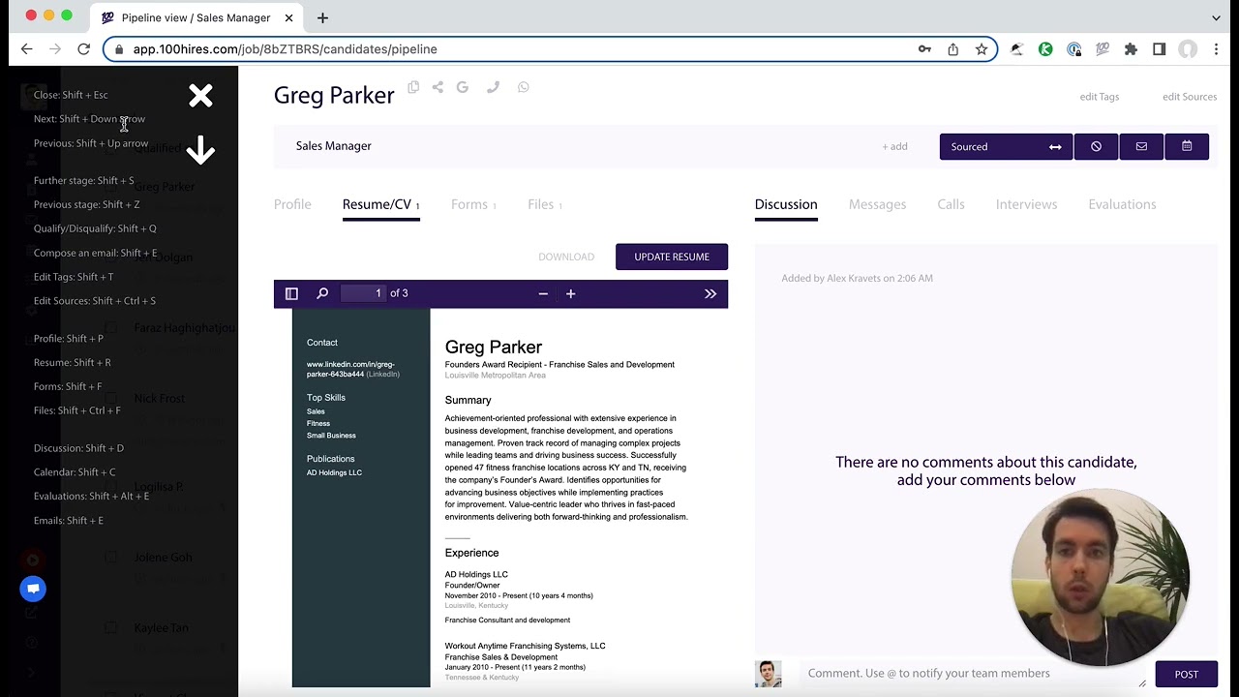
Task: Click 'Compose an email: Shift + E' shortcut text
Action: [95, 253]
